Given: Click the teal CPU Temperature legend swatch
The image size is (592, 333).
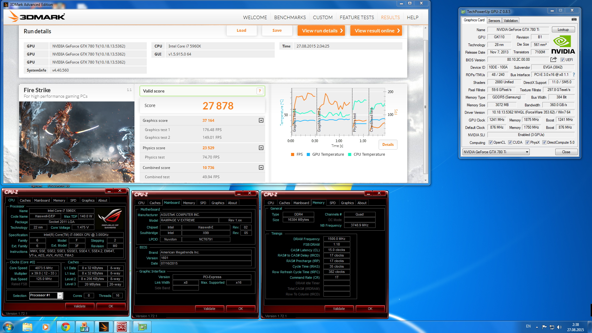Looking at the screenshot, I should [350, 154].
